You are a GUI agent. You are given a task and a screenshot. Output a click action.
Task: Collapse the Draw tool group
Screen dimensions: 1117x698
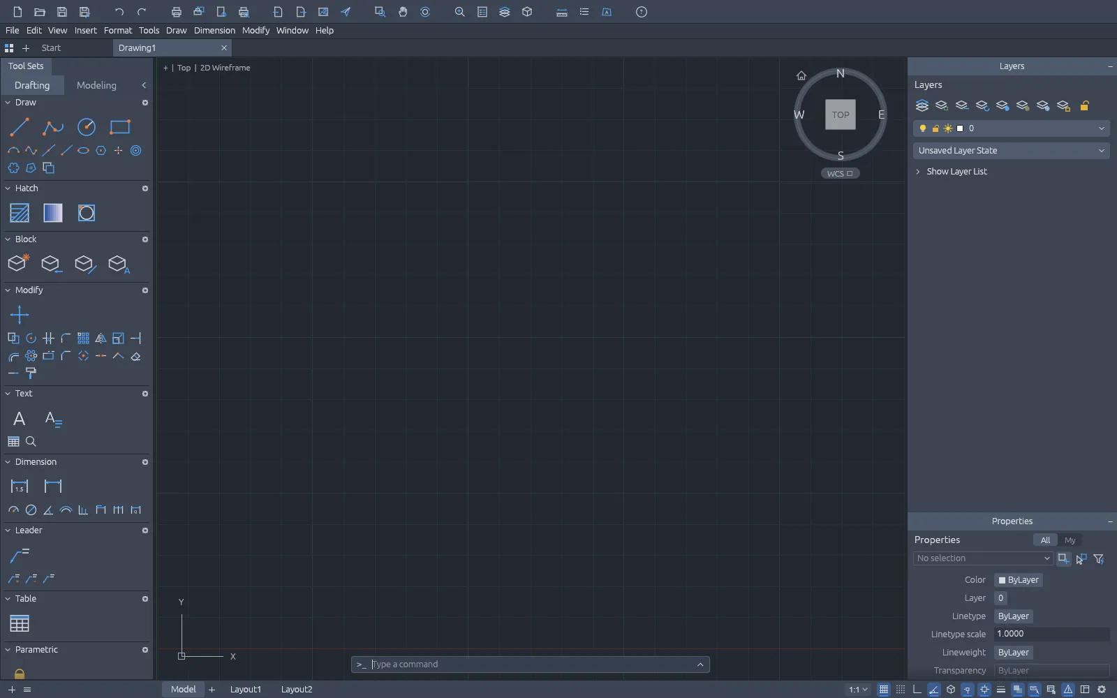(x=8, y=103)
